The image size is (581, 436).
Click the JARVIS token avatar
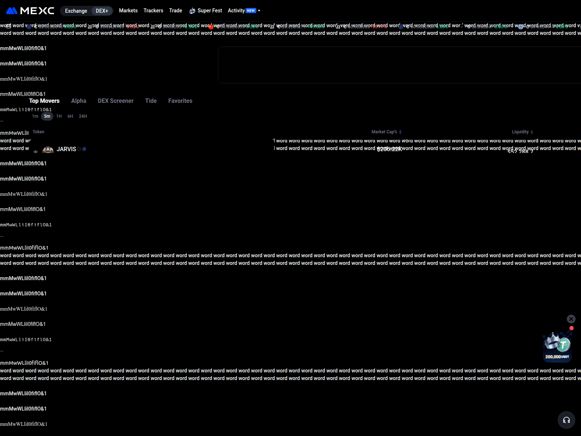(48, 149)
